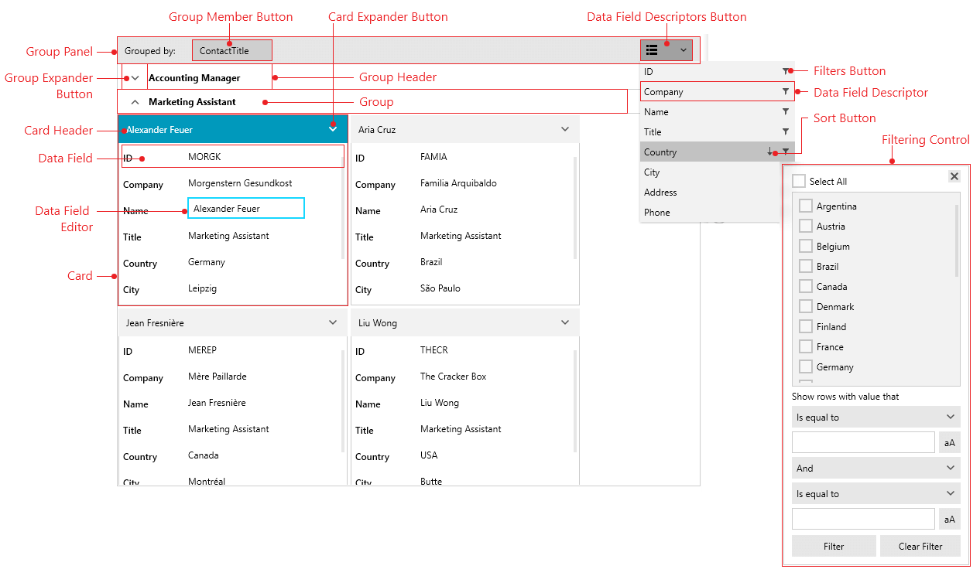The width and height of the screenshot is (980, 576).
Task: Collapse the Aria Cruz card
Action: pyautogui.click(x=564, y=129)
